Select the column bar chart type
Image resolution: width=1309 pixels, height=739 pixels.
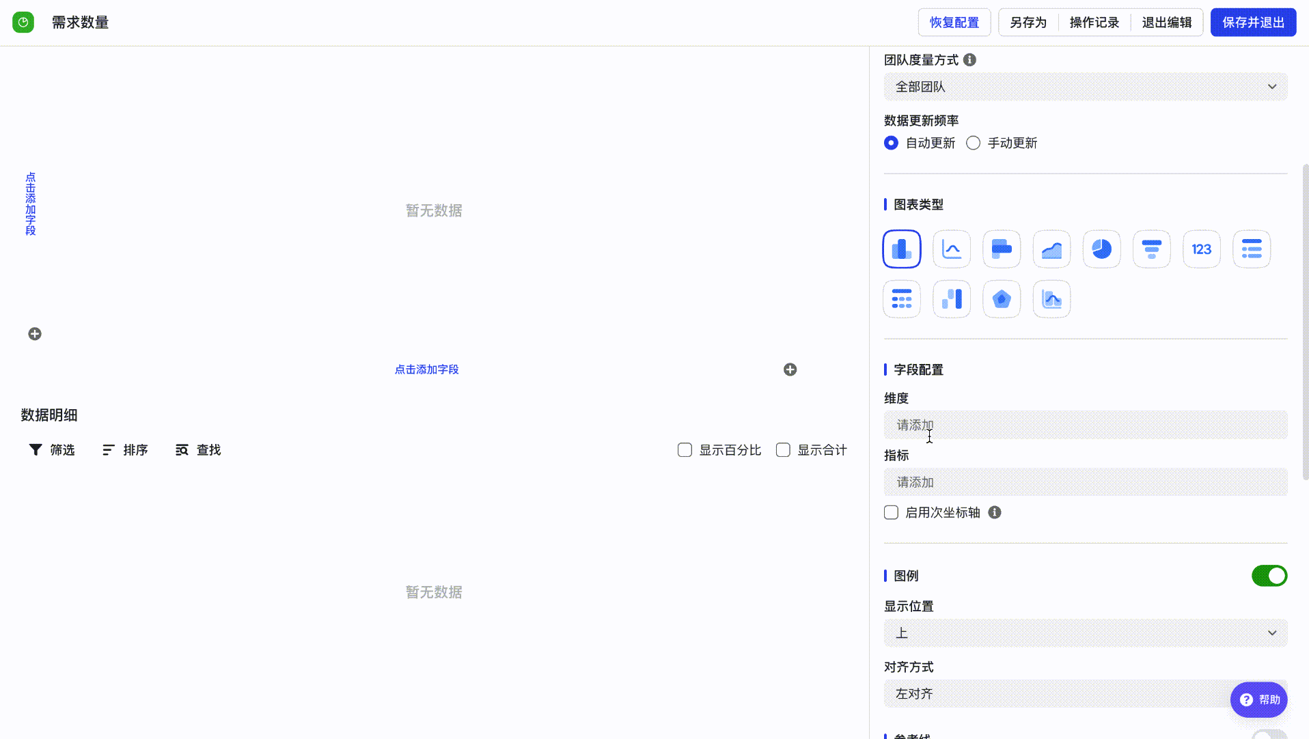901,249
